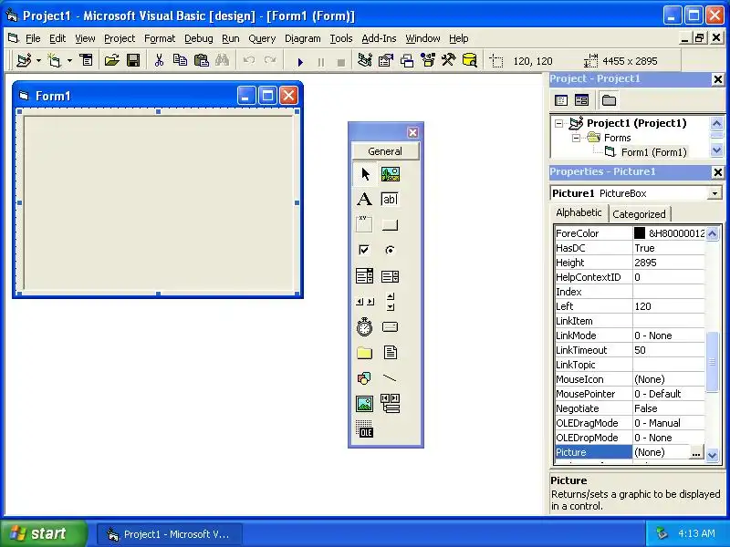Select the ComboBox tool in toolbox
The image size is (730, 547).
(x=364, y=276)
